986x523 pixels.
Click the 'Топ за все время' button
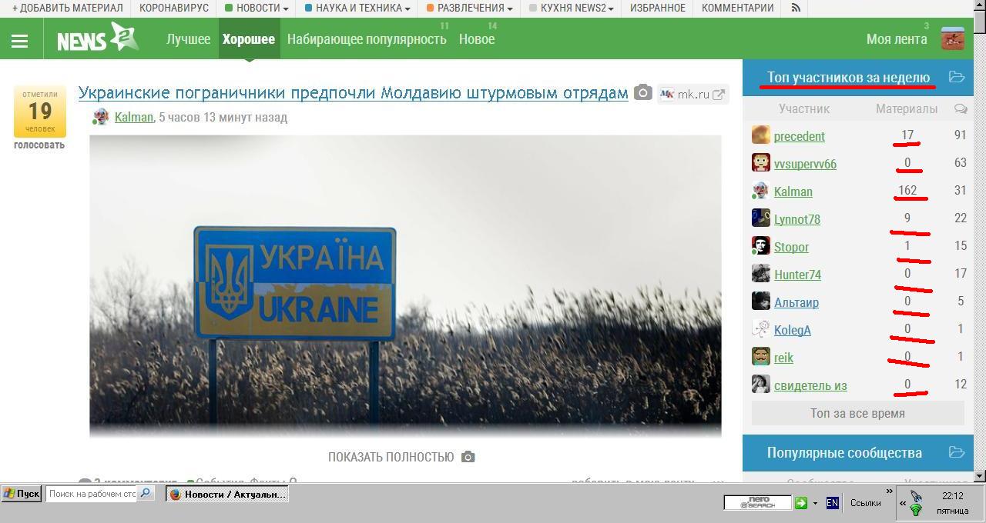857,413
